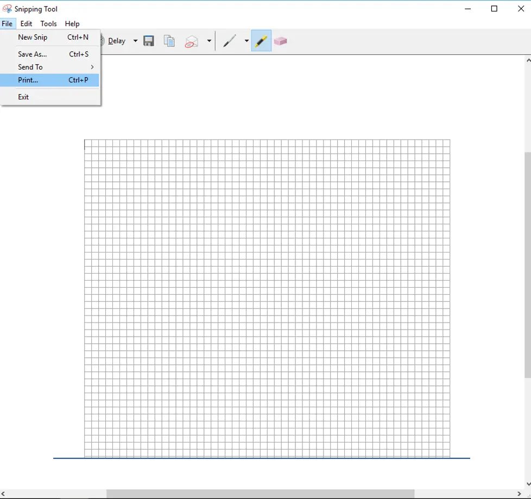Click the horizontal scrollbar thumb
The image size is (531, 499).
(x=261, y=494)
